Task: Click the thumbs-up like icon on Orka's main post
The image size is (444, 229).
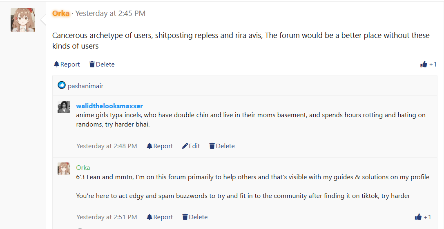Action: 423,64
